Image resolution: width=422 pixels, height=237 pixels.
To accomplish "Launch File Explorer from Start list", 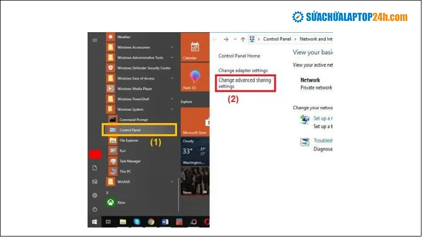I will point(129,140).
